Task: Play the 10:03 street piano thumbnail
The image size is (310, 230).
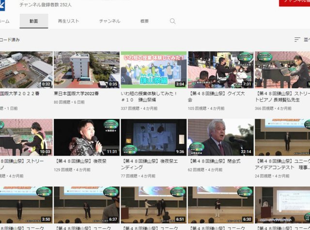Action: tap(26, 137)
